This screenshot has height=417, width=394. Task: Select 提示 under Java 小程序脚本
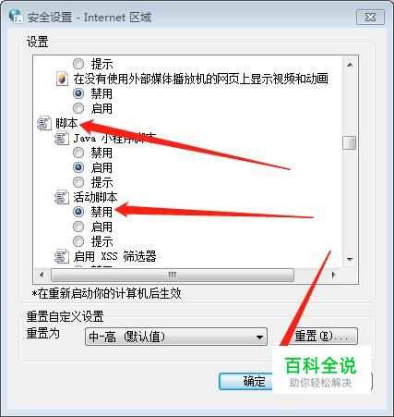point(78,182)
